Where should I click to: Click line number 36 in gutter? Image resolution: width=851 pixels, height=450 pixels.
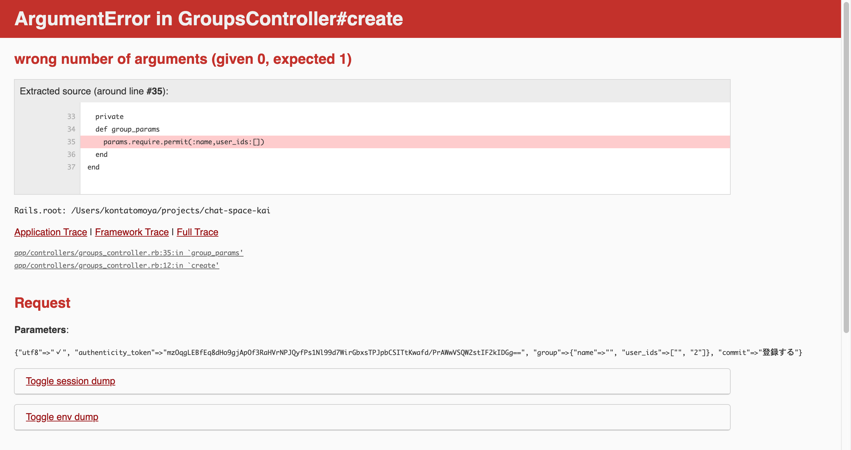tap(71, 155)
